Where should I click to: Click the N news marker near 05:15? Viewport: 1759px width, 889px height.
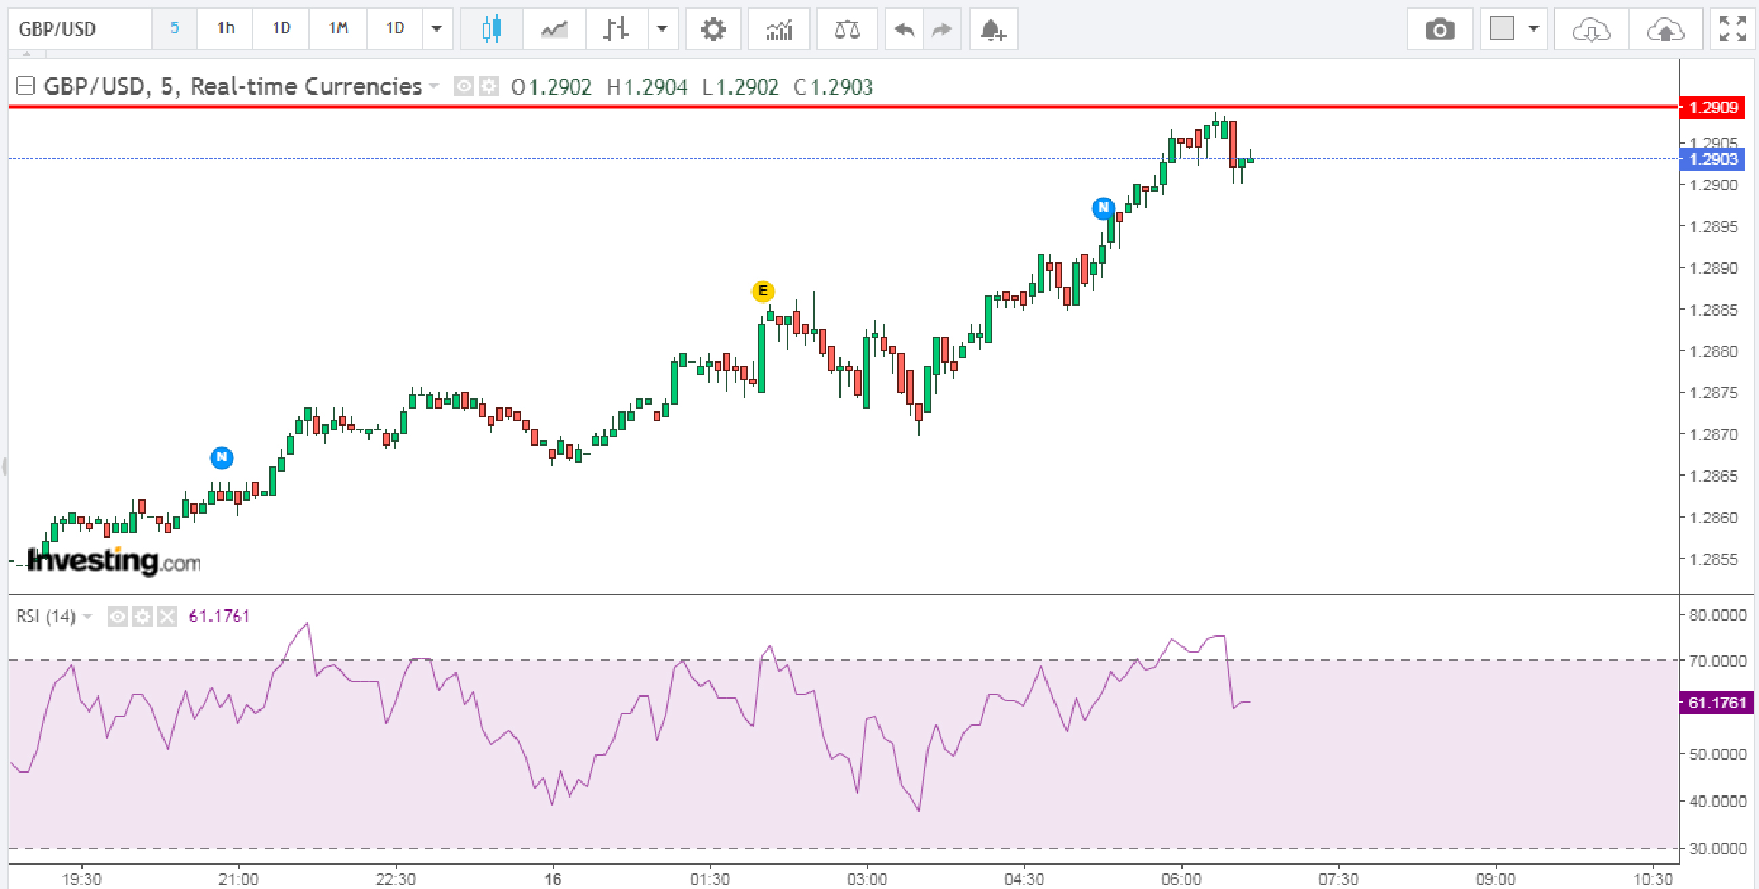tap(1103, 208)
